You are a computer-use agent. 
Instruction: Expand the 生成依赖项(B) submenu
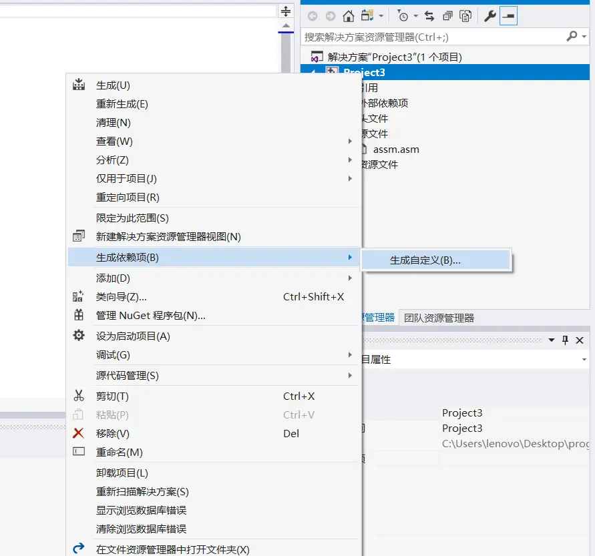(214, 258)
